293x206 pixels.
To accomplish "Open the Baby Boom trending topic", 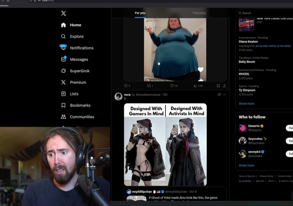I will tap(247, 62).
